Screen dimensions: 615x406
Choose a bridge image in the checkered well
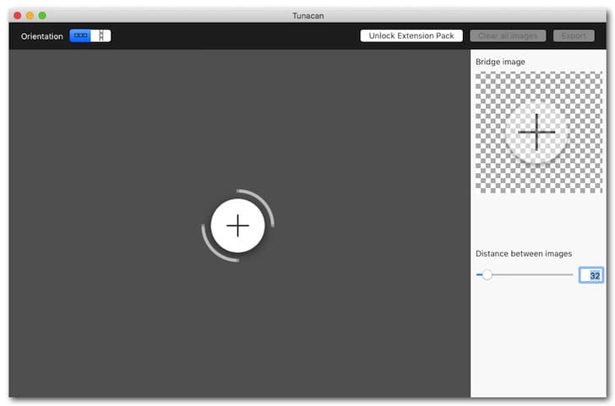(x=538, y=133)
